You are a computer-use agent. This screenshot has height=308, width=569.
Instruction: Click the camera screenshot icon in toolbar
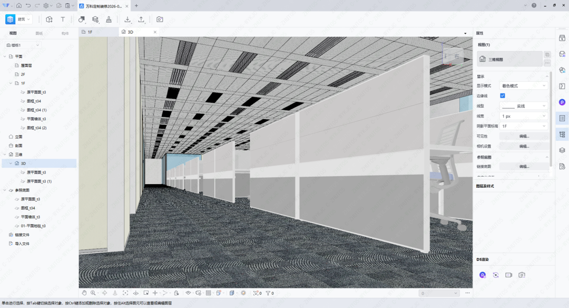[160, 20]
